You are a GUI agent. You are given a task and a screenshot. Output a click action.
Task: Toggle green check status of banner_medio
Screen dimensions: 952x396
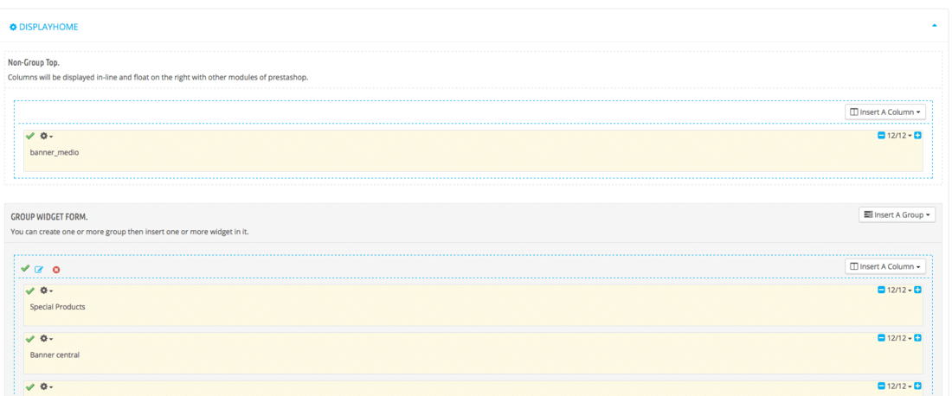pyautogui.click(x=30, y=136)
